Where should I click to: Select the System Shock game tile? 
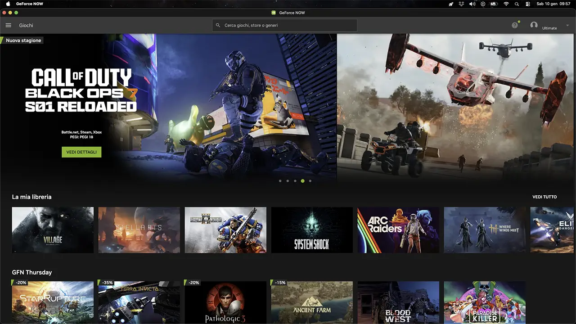coord(312,229)
